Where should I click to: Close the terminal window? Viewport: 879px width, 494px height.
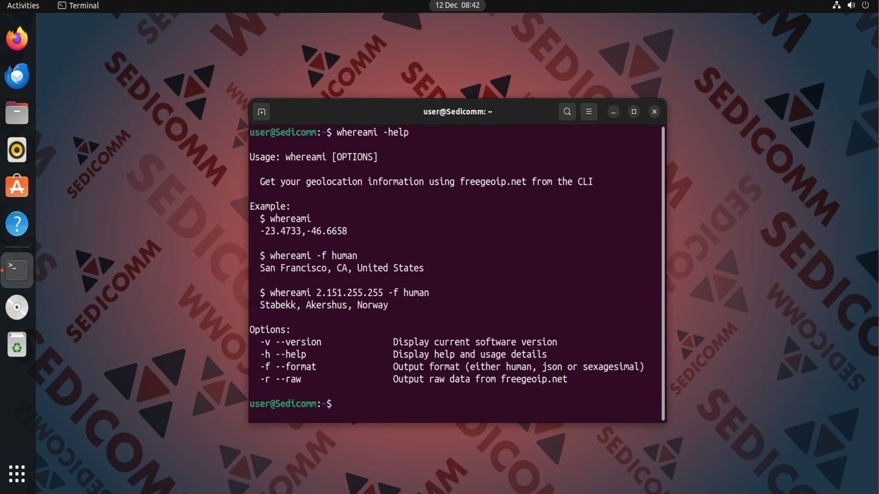tap(654, 112)
